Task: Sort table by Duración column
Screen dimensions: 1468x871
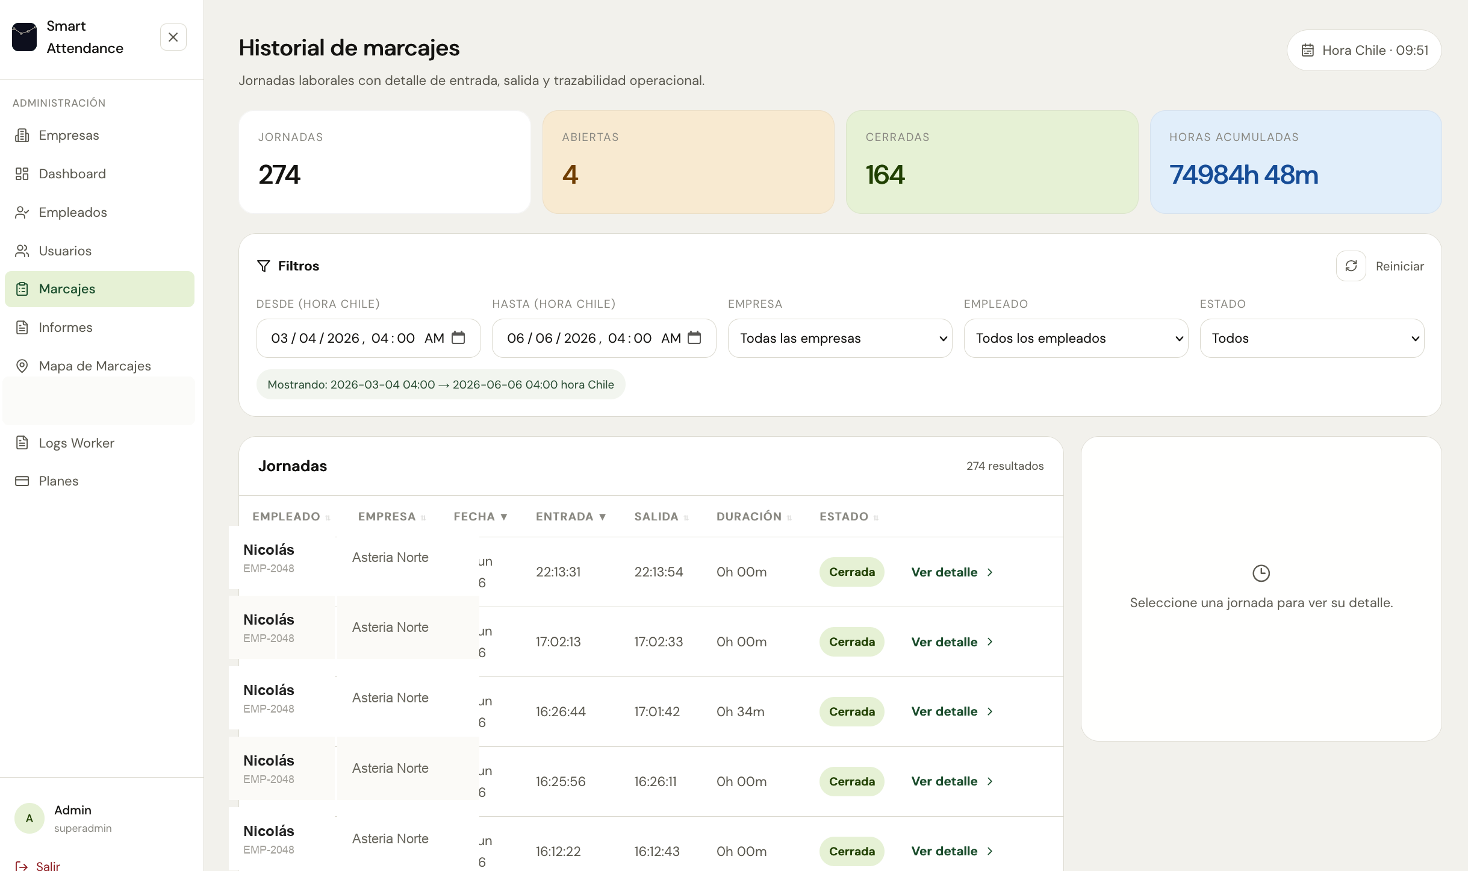Action: point(754,517)
